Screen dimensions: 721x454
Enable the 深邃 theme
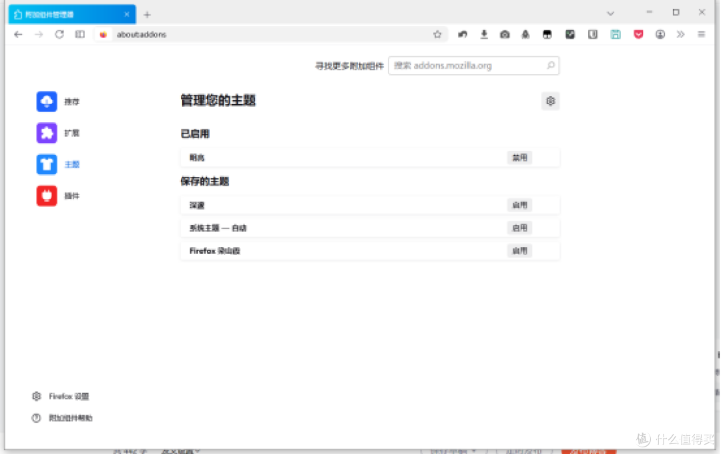coord(519,205)
